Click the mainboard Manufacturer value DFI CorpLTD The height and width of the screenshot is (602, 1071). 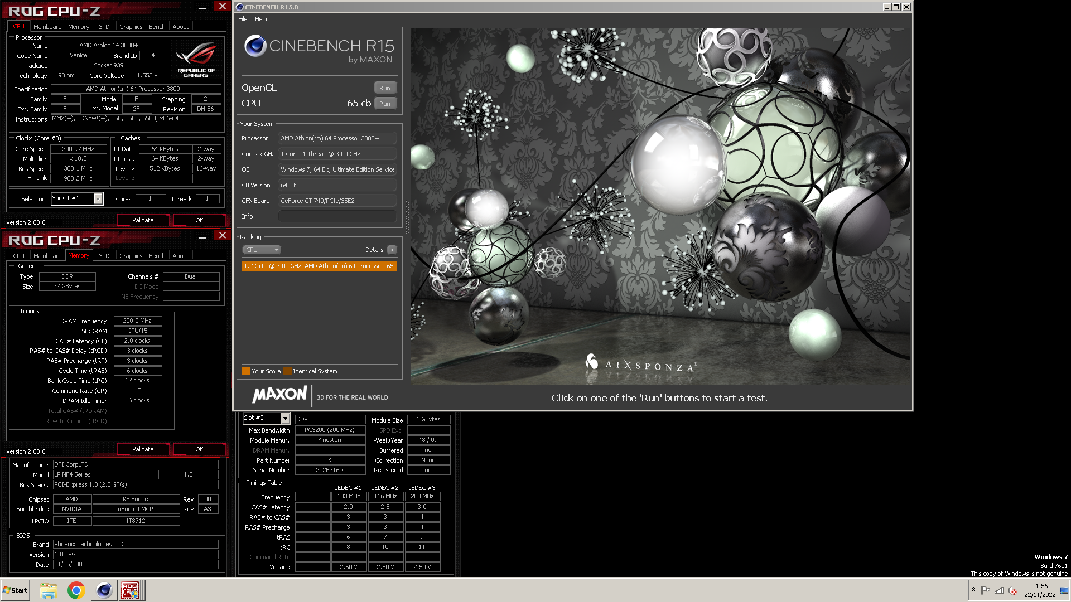click(x=136, y=464)
